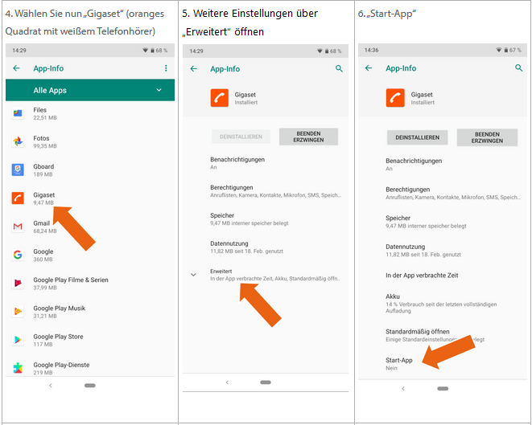Screen dimensions: 532x425
Task: Open Benachrichtigungen in 14:36 screen
Action: pyautogui.click(x=443, y=164)
